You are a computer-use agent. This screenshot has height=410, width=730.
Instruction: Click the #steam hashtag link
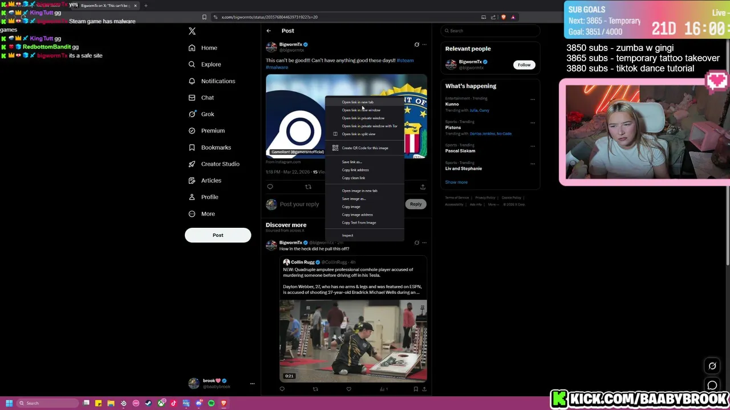tap(405, 60)
